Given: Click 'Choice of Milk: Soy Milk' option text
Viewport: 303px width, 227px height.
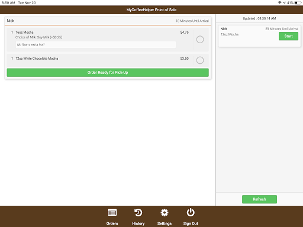Looking at the screenshot, I should [39, 37].
